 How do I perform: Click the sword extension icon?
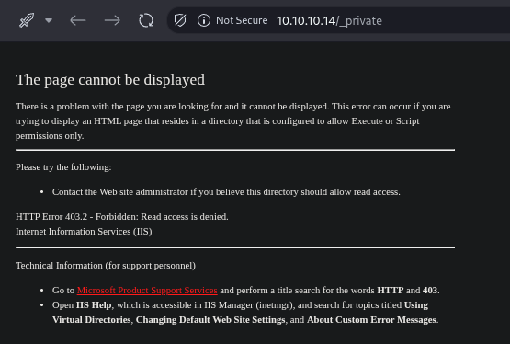(x=27, y=20)
